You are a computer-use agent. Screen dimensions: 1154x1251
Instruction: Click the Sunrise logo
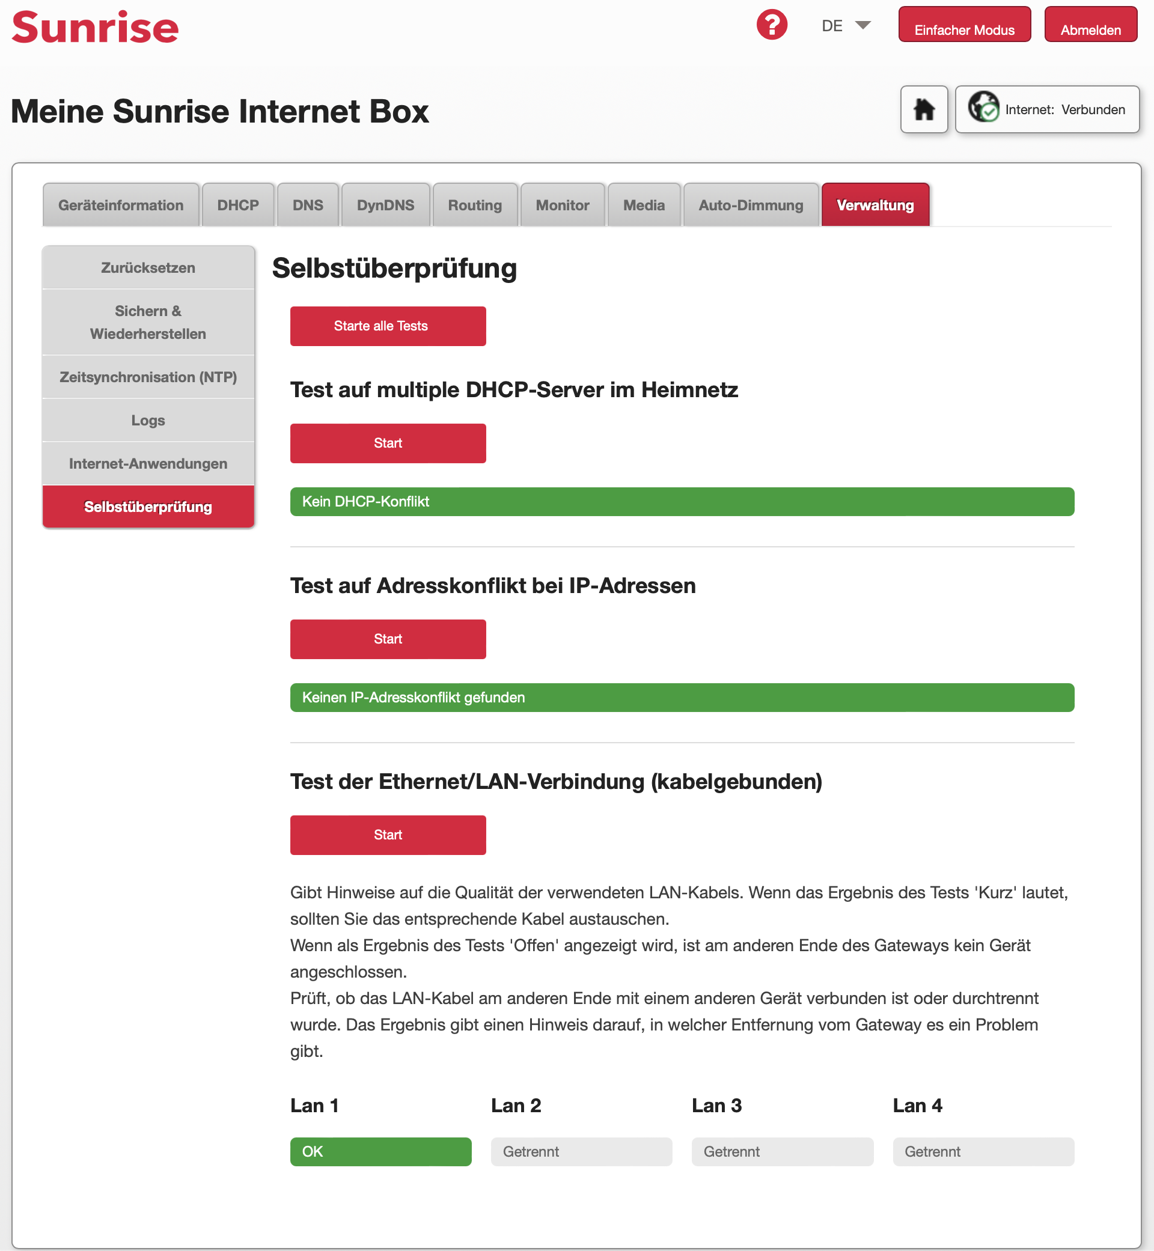95,28
